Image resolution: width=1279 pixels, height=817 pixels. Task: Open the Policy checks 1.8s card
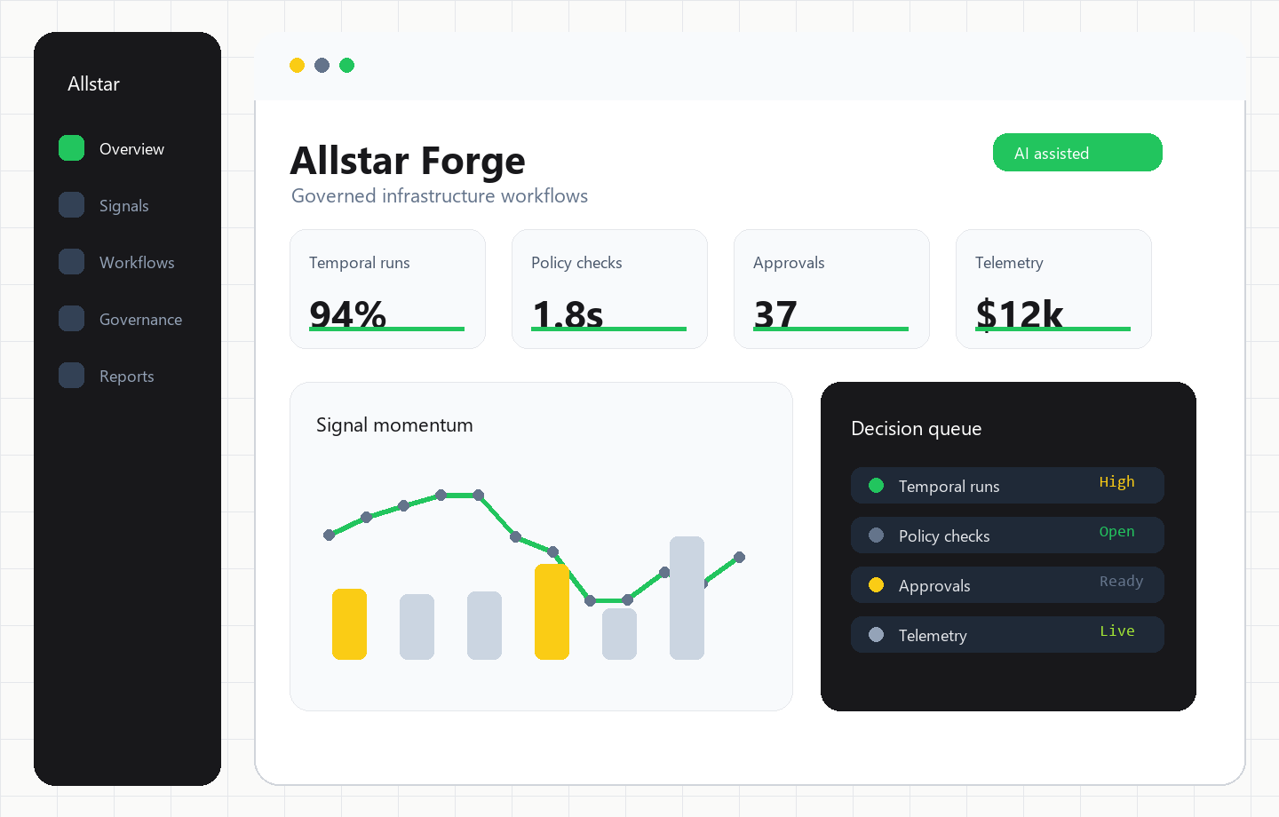(609, 289)
